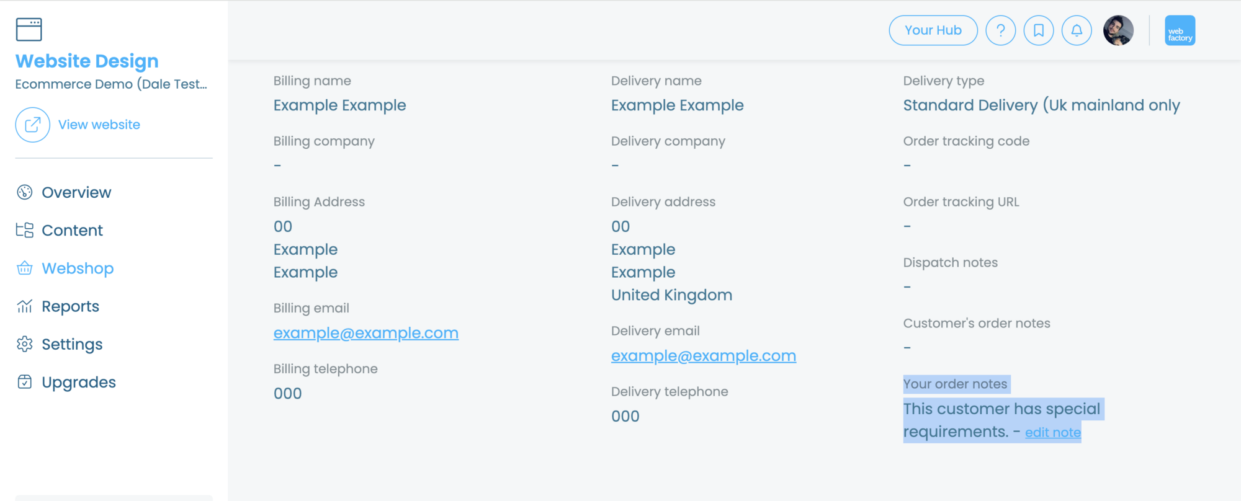Click the edit note link
The height and width of the screenshot is (501, 1241).
pos(1052,433)
